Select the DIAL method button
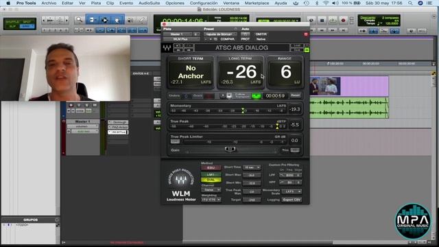Screen dimensions: 439x247 211,180
